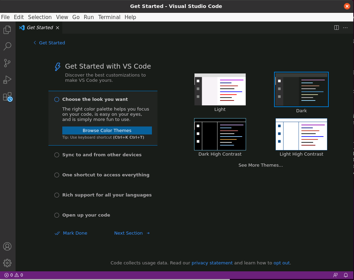Open the Selection menu
The image size is (354, 280).
(x=40, y=17)
